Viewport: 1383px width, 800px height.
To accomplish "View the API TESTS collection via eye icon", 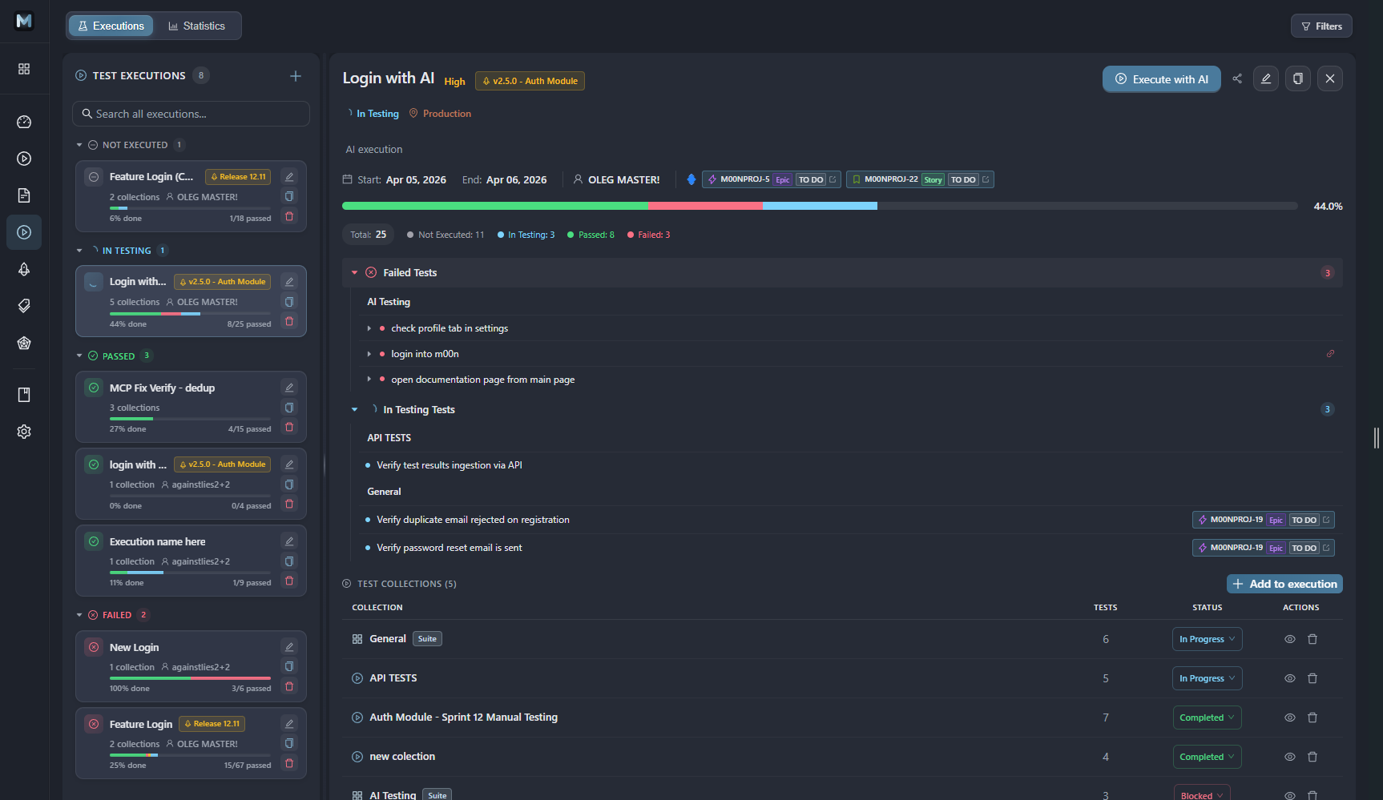I will pos(1290,678).
